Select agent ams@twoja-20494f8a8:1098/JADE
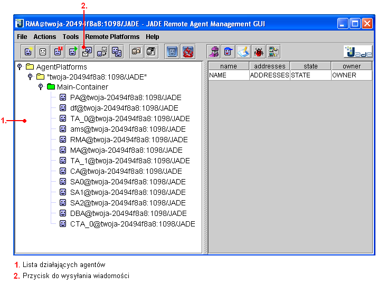 (122, 129)
